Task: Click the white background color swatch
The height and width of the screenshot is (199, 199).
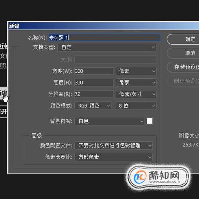Action: coord(149,121)
